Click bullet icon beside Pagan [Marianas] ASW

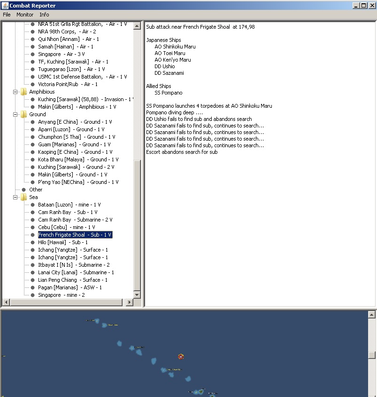(x=32, y=287)
